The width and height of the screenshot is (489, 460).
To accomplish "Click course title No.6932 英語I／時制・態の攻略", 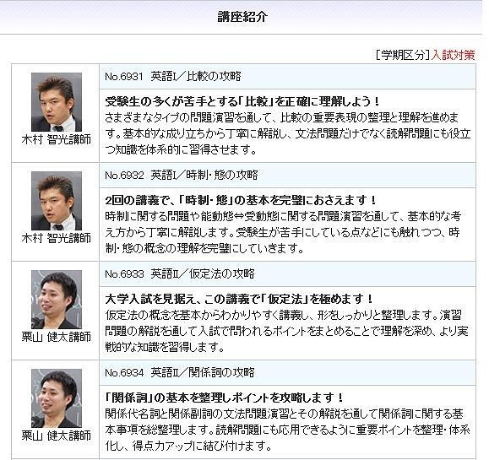I will click(x=182, y=176).
